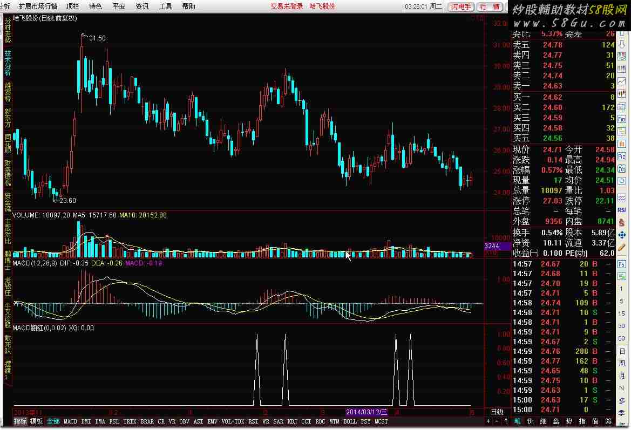Switch chart period to 周 (weekly)

click(x=622, y=364)
